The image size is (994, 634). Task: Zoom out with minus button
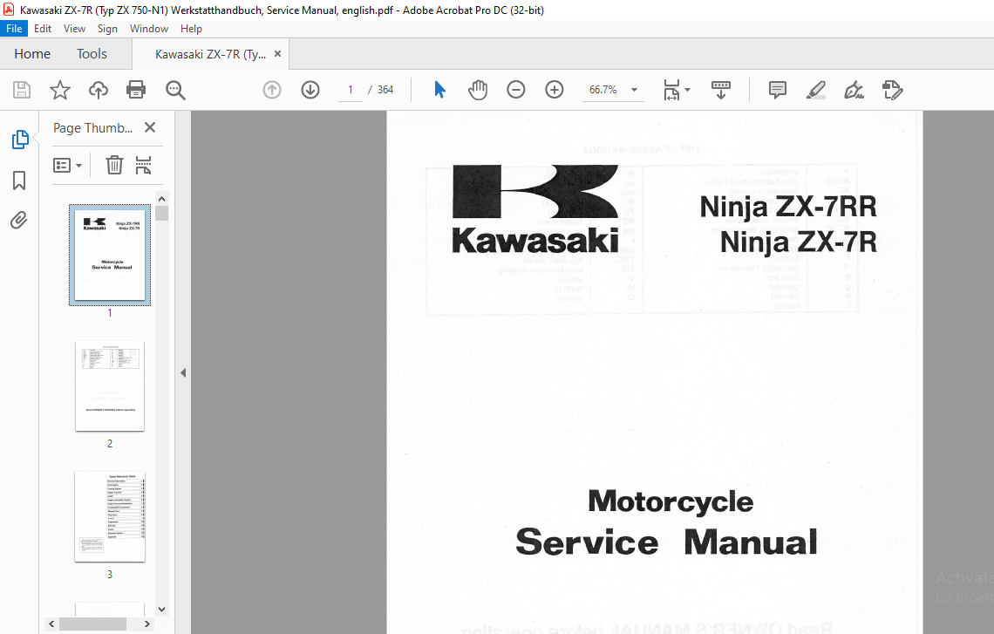[x=516, y=90]
